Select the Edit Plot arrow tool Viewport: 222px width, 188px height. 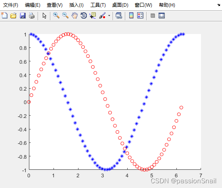[44, 15]
